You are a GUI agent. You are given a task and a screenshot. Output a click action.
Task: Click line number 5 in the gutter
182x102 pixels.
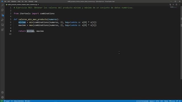[11, 19]
